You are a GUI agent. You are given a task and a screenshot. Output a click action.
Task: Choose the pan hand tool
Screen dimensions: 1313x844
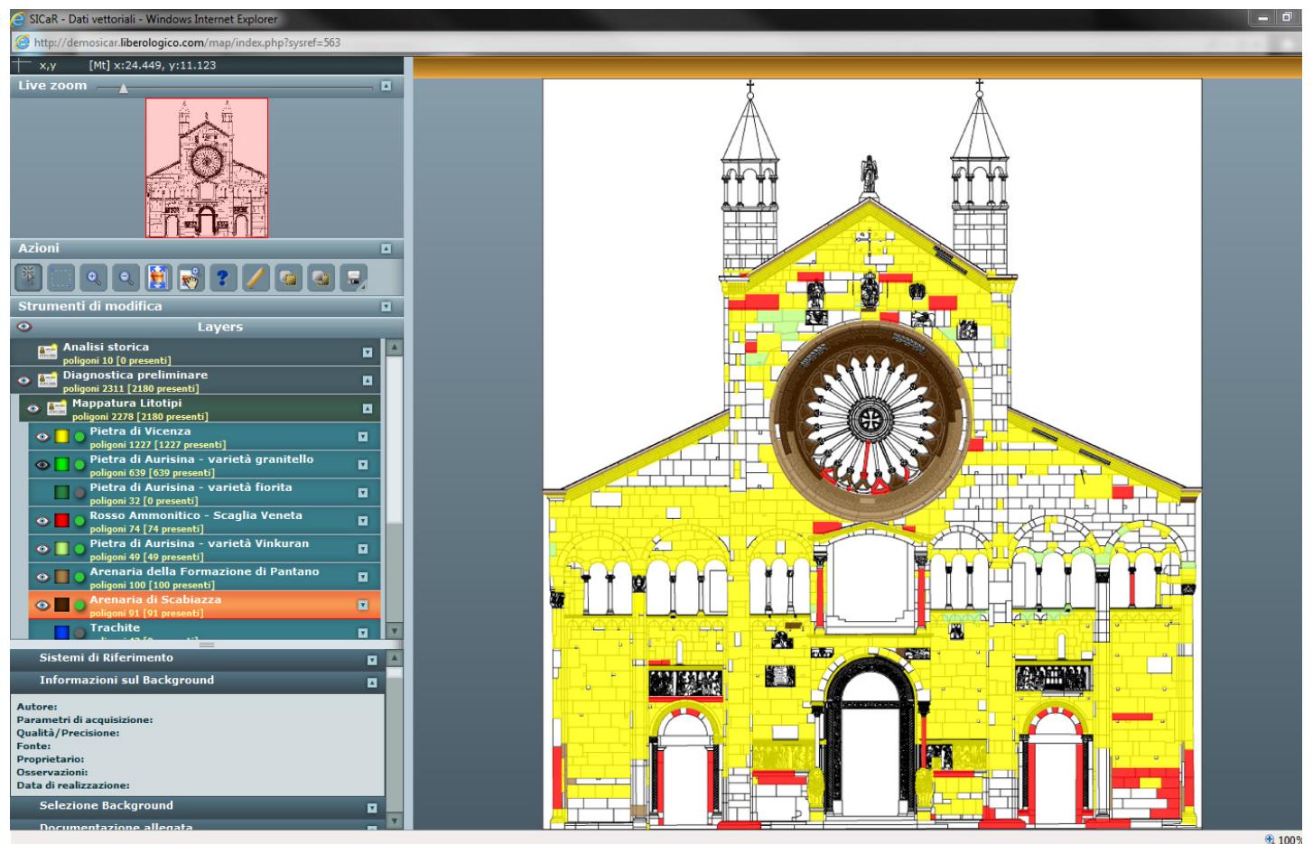(x=191, y=278)
